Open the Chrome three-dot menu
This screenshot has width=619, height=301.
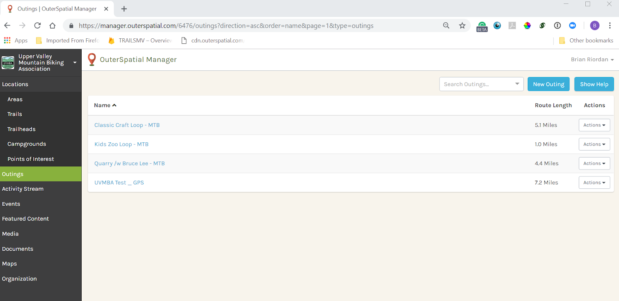610,26
